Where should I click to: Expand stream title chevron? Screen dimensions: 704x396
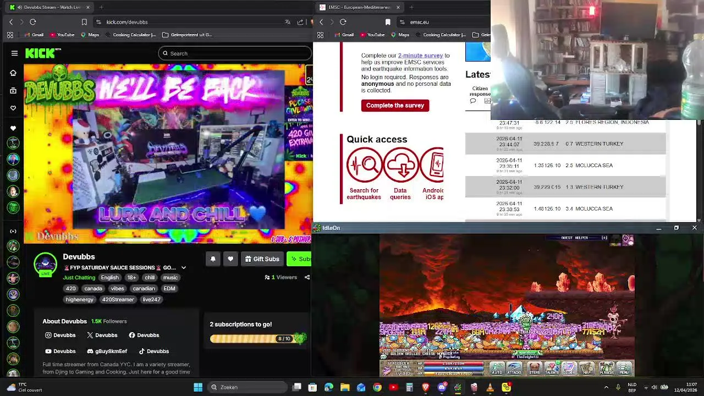coord(184,268)
